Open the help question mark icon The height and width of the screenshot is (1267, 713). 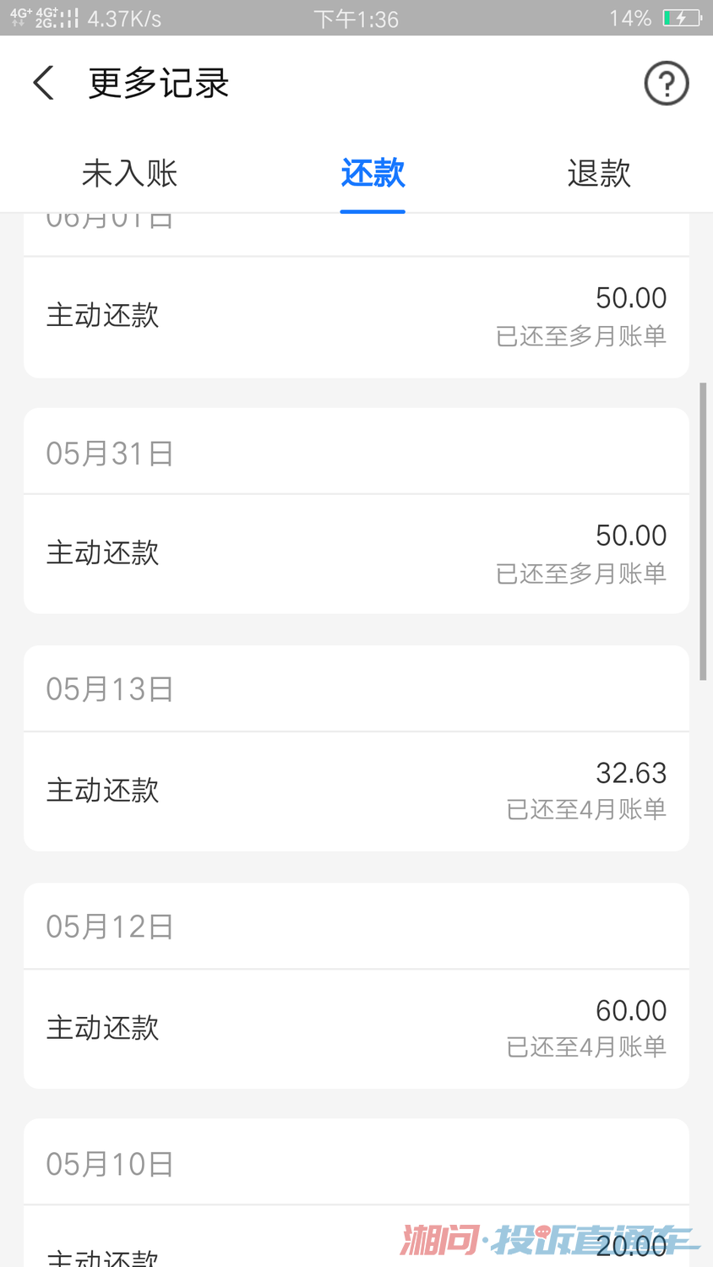667,83
